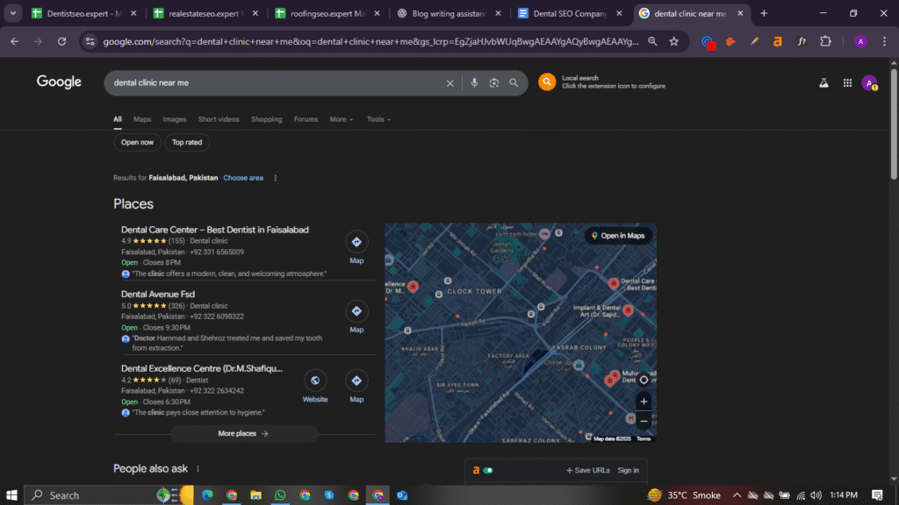Open the tab search dropdown arrow

13,13
